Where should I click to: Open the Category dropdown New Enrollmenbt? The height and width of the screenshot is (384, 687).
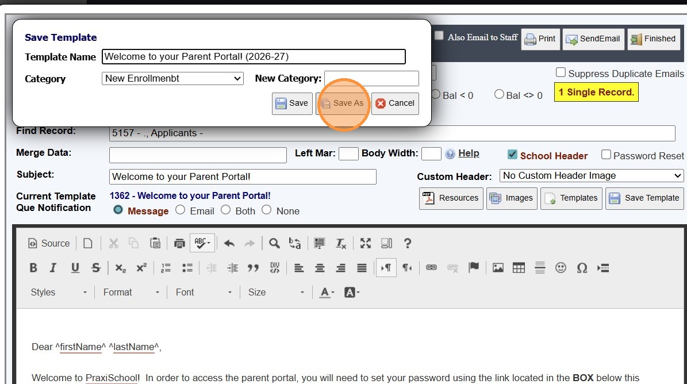coord(172,78)
